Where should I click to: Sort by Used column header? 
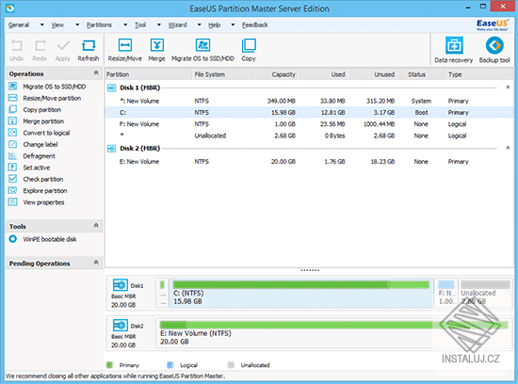click(x=323, y=74)
